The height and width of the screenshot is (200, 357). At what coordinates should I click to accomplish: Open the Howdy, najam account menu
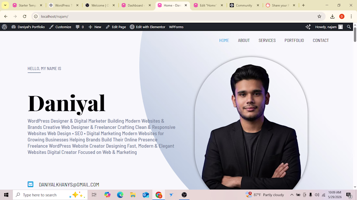(329, 27)
